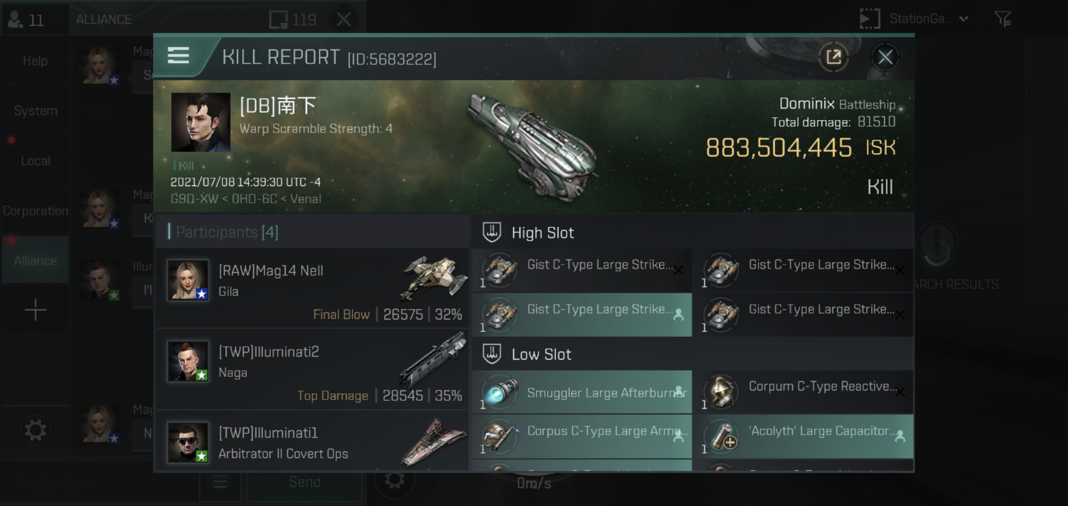
Task: Click the share kill report icon
Action: click(833, 57)
